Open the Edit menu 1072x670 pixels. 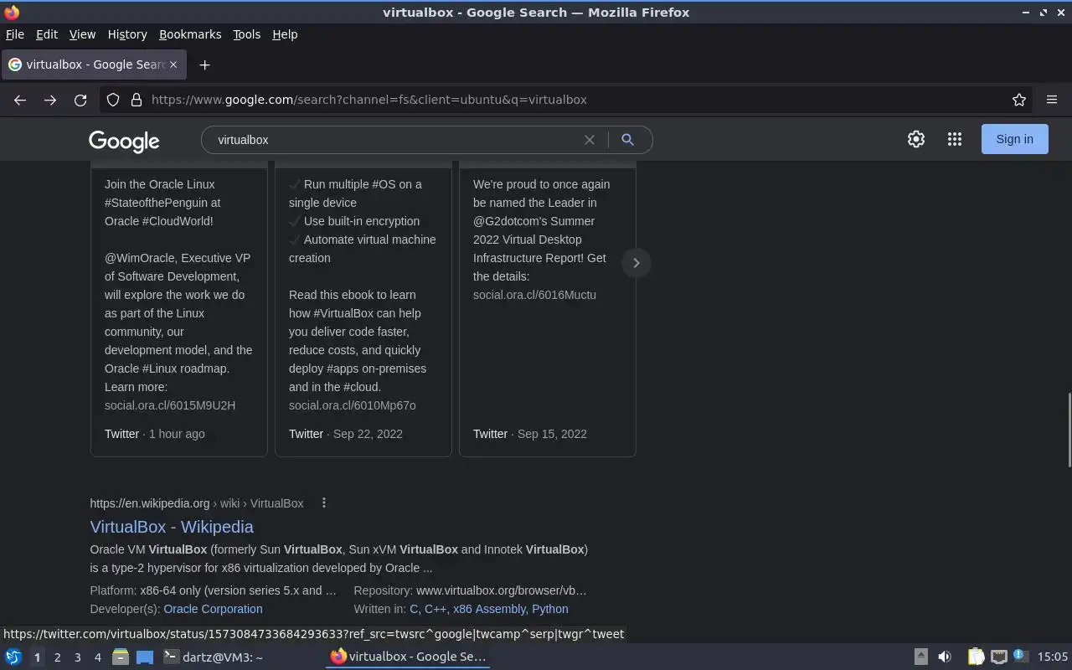47,34
